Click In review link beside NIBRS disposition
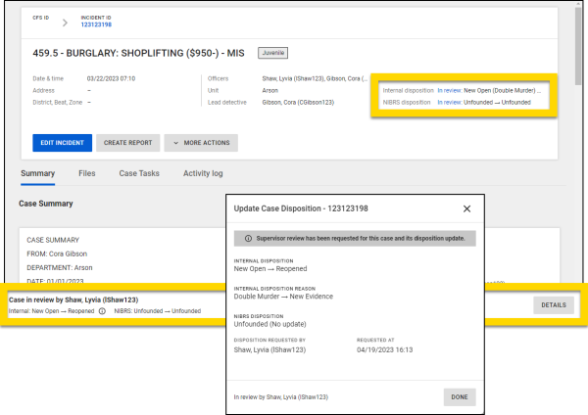 coord(449,102)
